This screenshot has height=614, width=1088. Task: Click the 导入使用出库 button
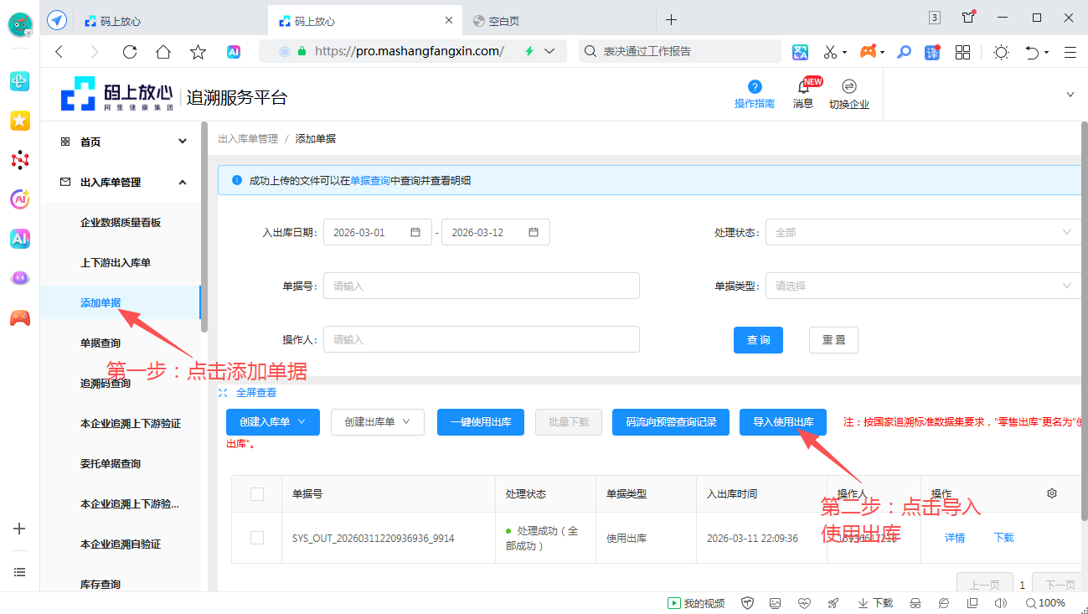pyautogui.click(x=782, y=422)
